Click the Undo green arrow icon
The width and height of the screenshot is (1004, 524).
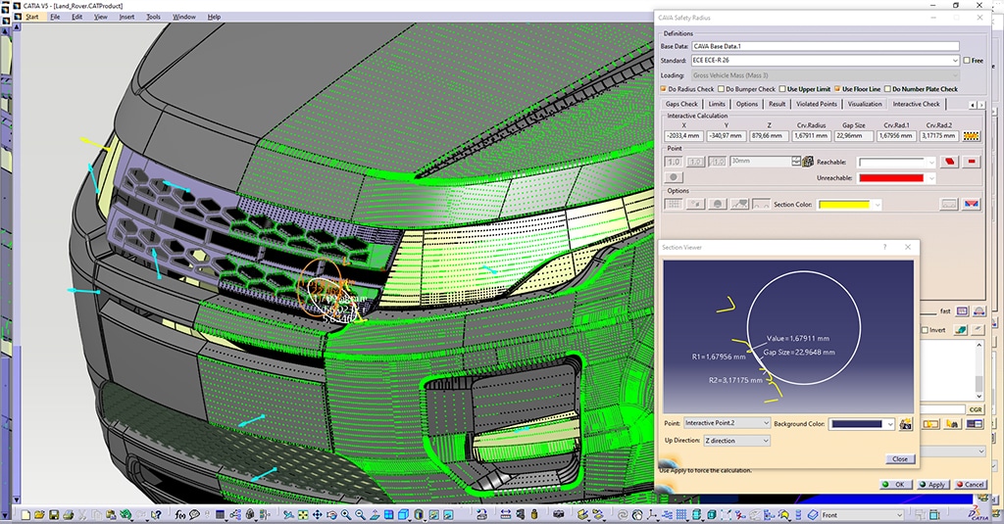pos(125,515)
